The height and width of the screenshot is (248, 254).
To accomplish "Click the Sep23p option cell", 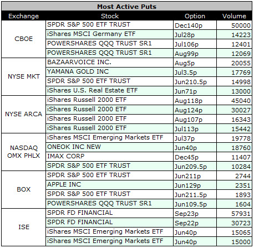I will [x=195, y=213].
